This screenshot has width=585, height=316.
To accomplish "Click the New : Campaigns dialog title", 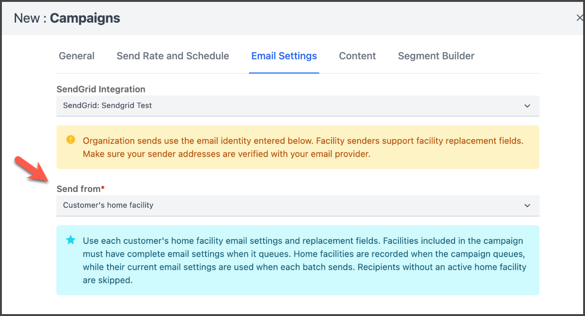I will (x=67, y=18).
